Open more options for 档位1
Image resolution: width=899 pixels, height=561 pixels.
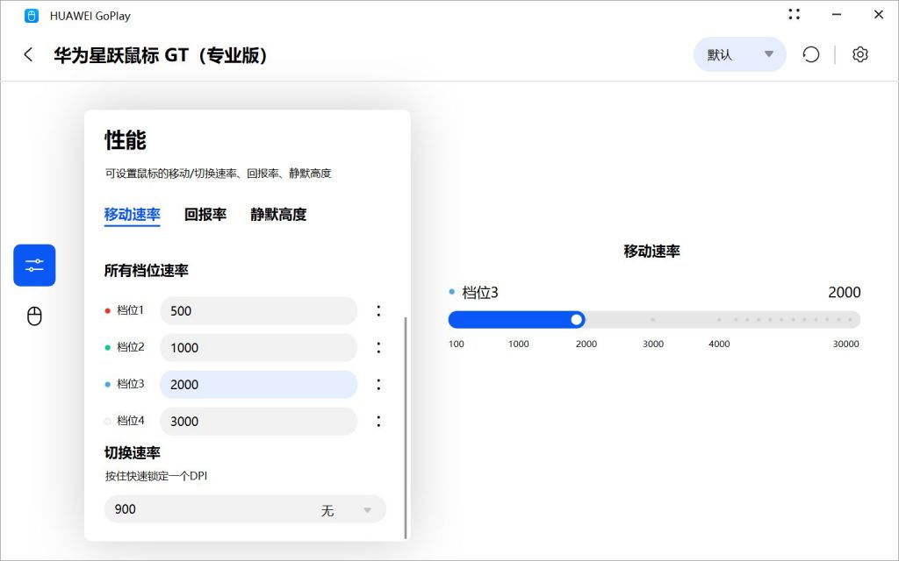tap(378, 311)
